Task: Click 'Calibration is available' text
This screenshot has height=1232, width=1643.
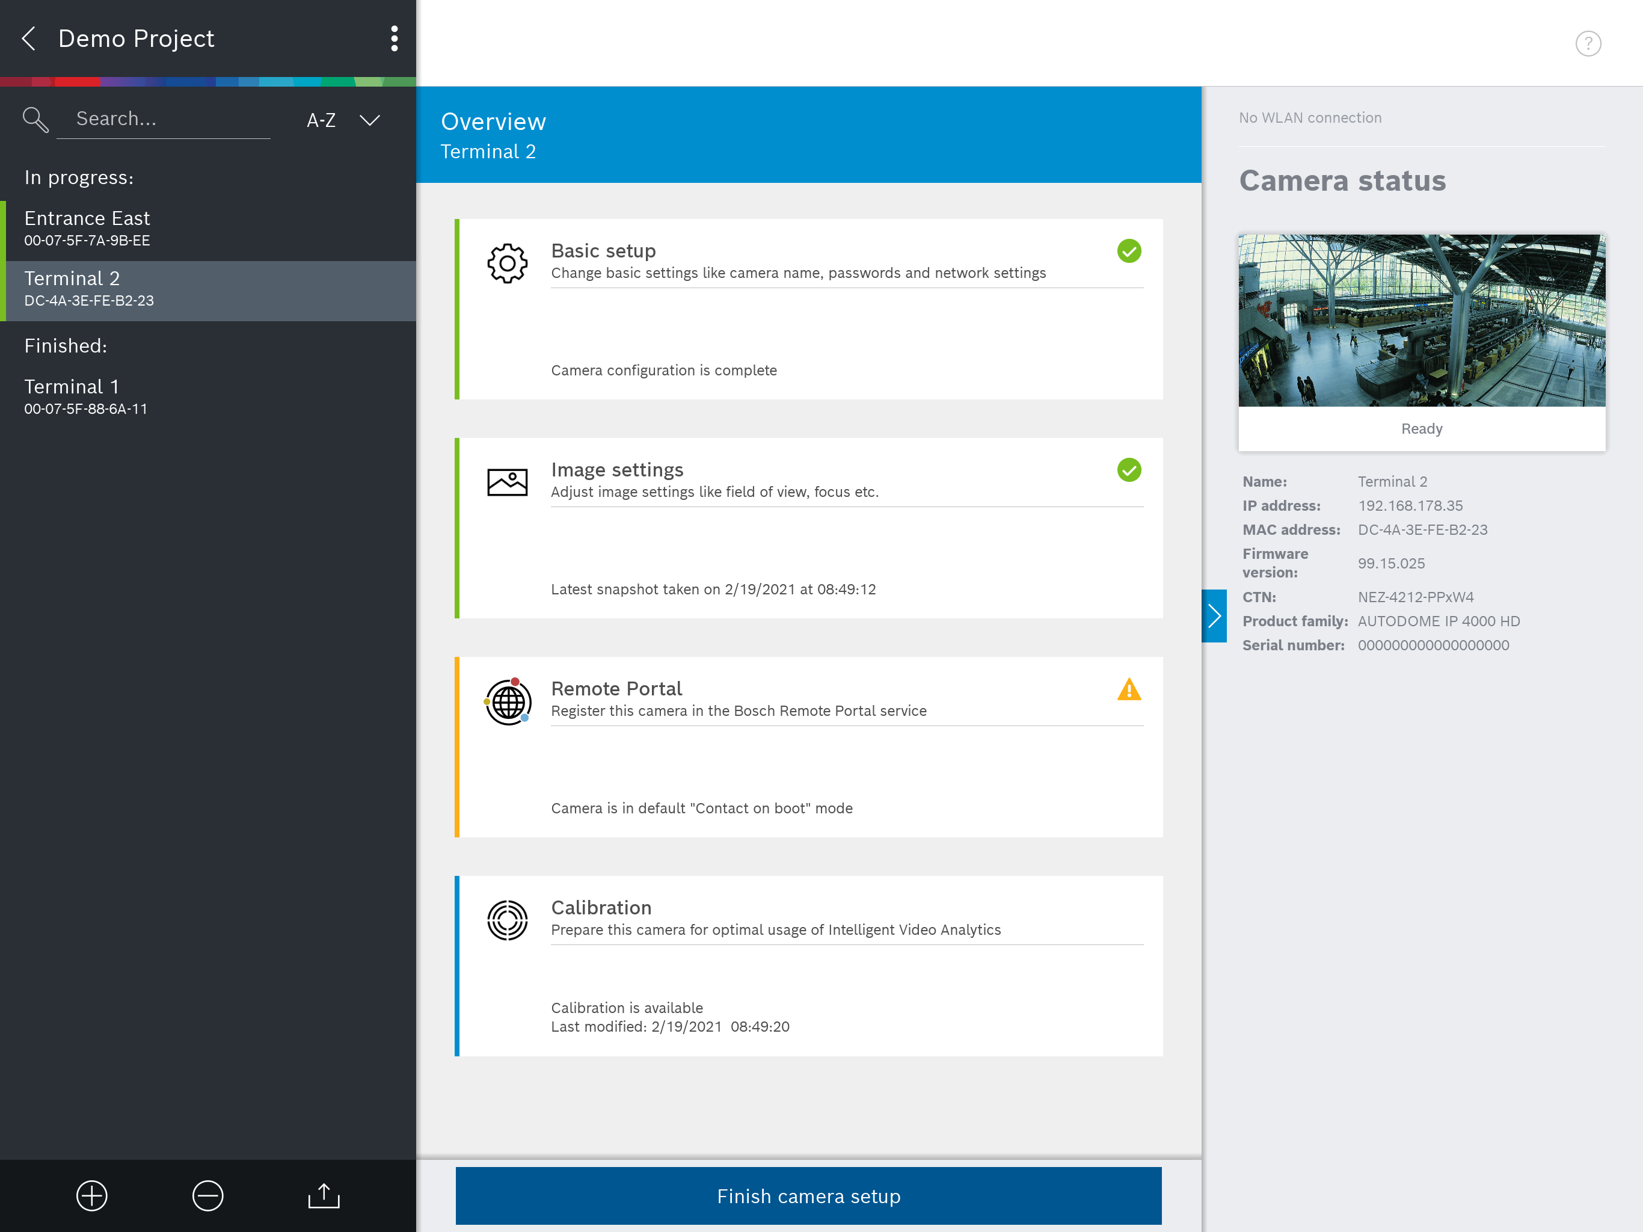Action: 627,1008
